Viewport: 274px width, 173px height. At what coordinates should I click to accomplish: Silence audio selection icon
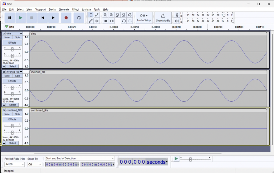coord(112,21)
